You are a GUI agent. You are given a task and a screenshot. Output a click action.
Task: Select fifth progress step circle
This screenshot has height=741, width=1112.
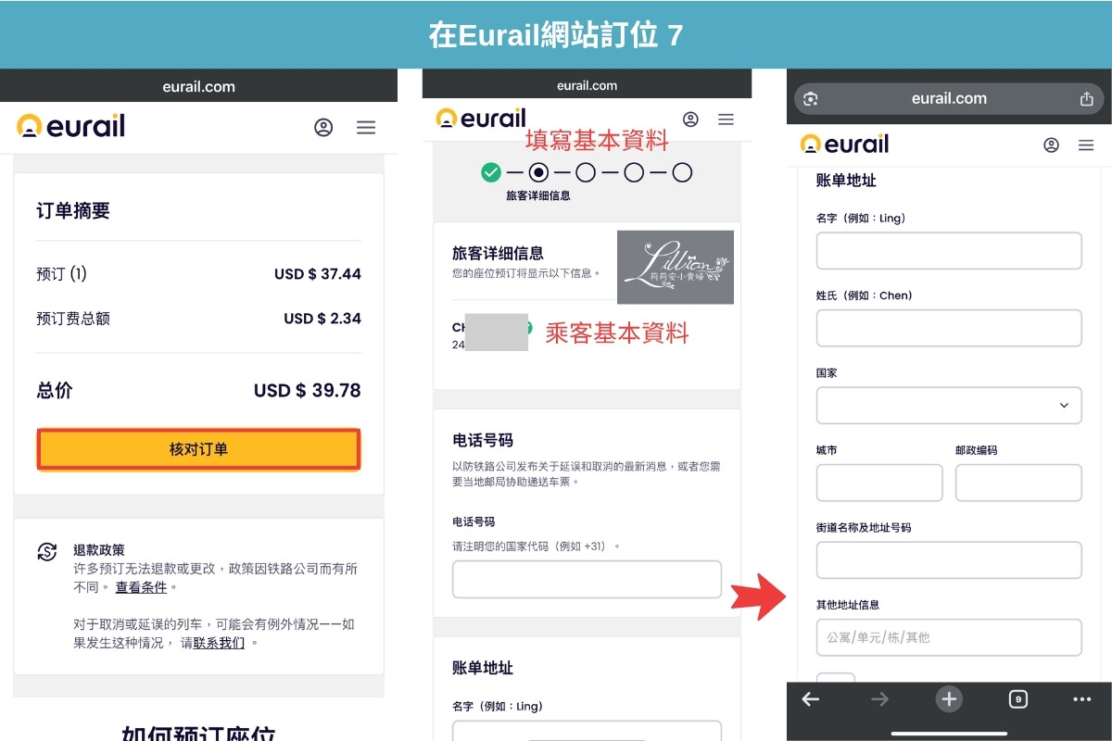(x=682, y=172)
